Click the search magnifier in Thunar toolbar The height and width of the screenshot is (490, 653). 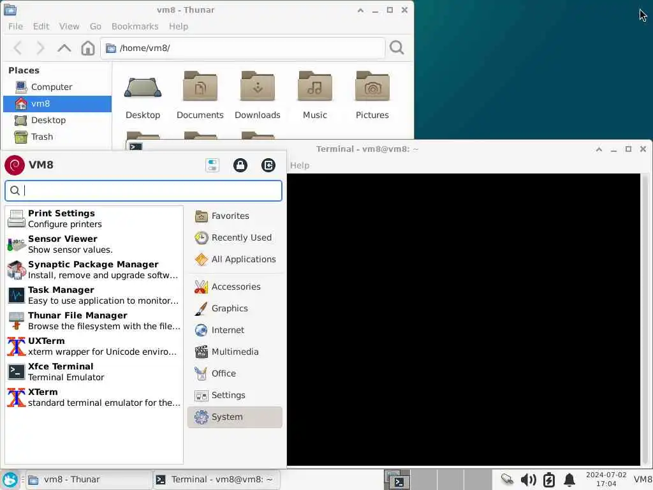pyautogui.click(x=397, y=48)
